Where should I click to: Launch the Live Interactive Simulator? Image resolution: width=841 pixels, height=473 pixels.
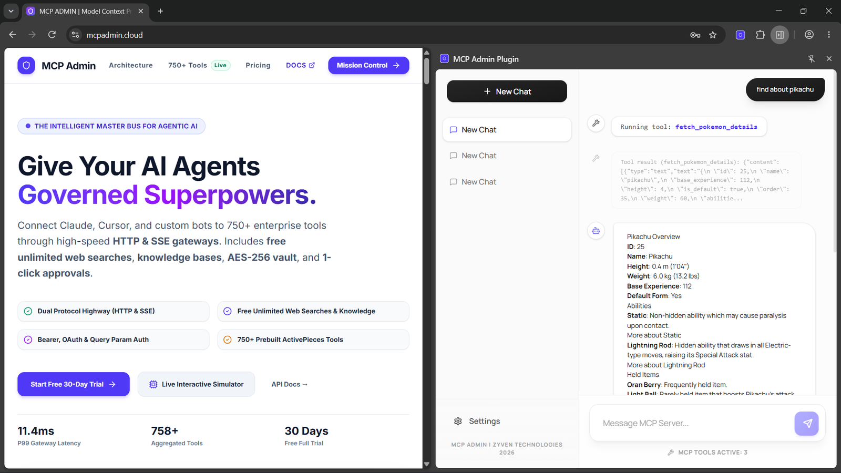pyautogui.click(x=196, y=384)
